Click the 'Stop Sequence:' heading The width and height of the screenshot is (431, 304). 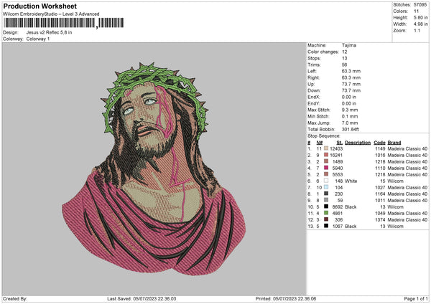324,136
